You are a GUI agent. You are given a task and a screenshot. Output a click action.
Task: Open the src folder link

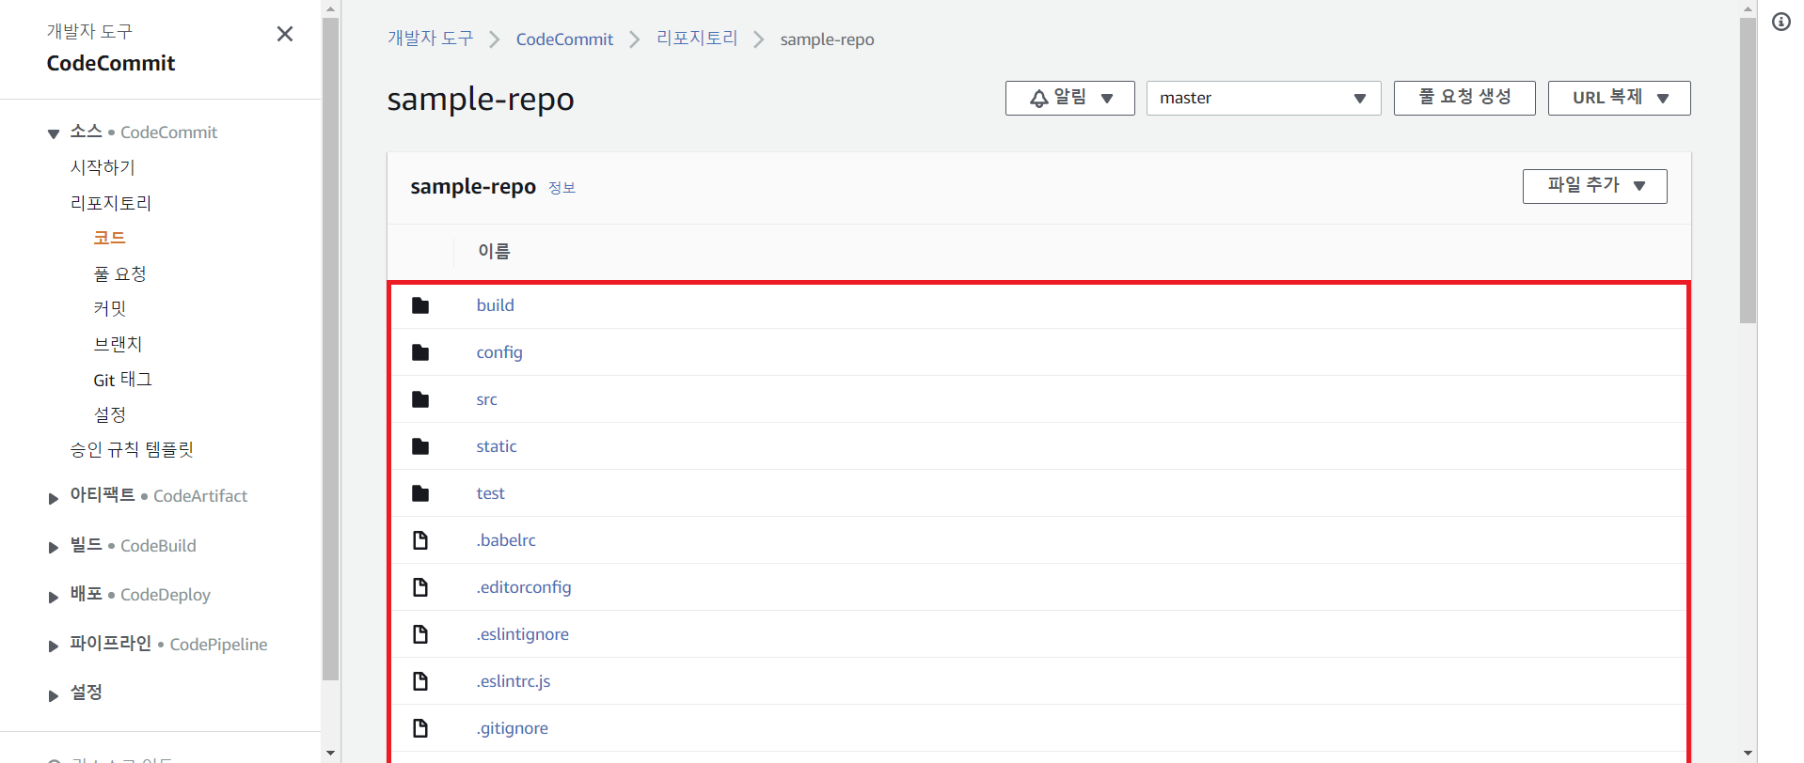486,399
